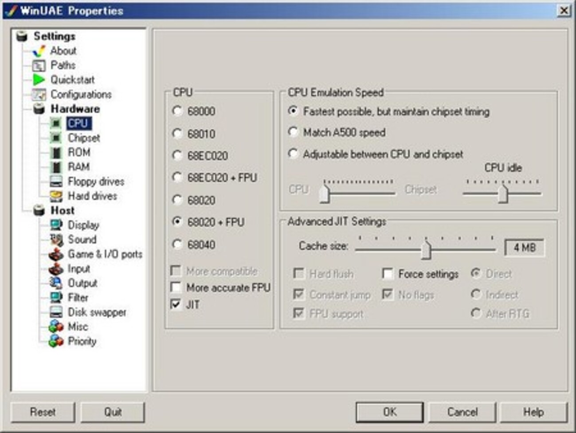Click the WinUAE title bar logo icon
The image size is (576, 433).
tap(11, 10)
